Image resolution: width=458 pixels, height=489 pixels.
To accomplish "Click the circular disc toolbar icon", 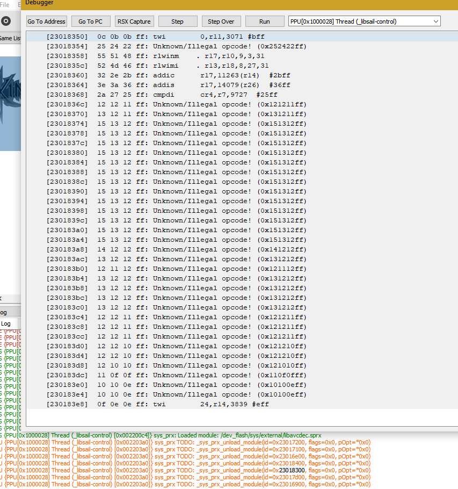I will (5, 21).
